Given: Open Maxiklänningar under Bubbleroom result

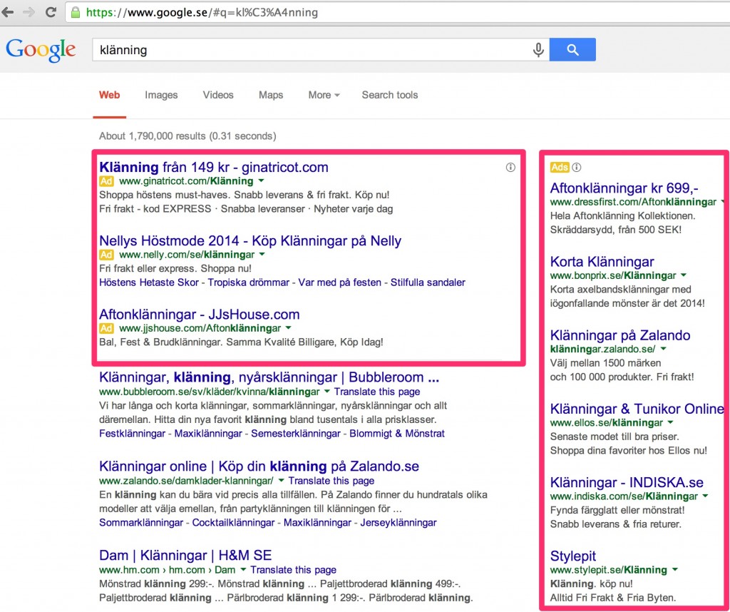Looking at the screenshot, I should coord(208,434).
